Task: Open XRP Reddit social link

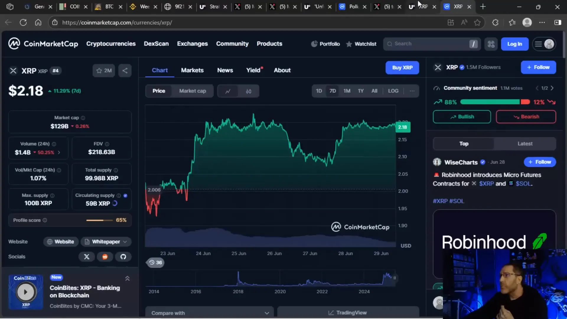Action: pyautogui.click(x=105, y=257)
